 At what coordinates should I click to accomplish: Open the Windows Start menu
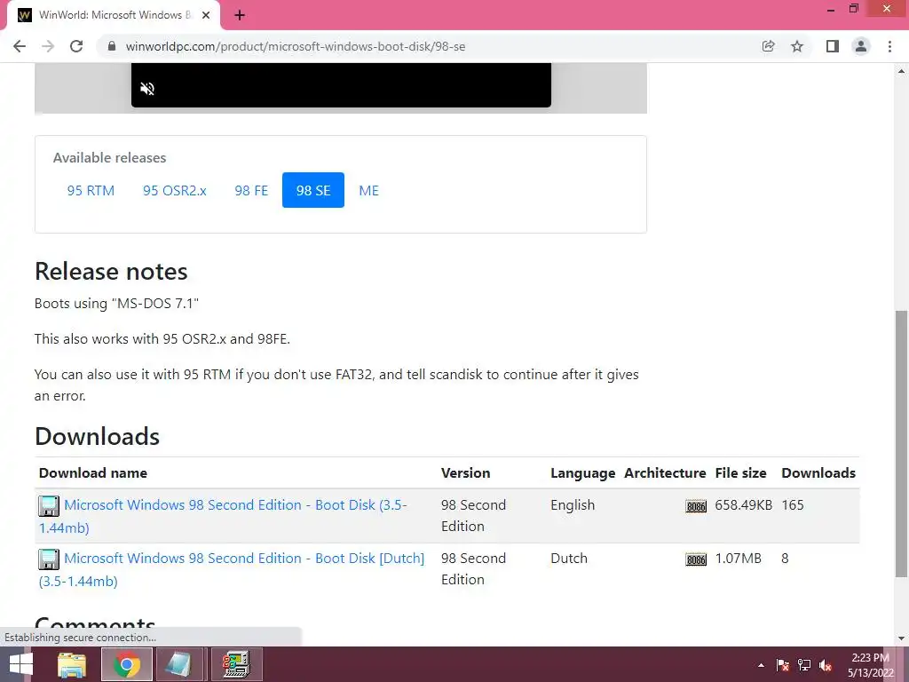click(x=21, y=664)
